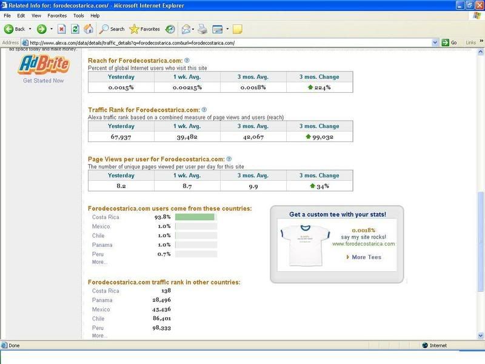The height and width of the screenshot is (364, 485).
Task: Click the Edit page toolbar icon
Action: (218, 29)
